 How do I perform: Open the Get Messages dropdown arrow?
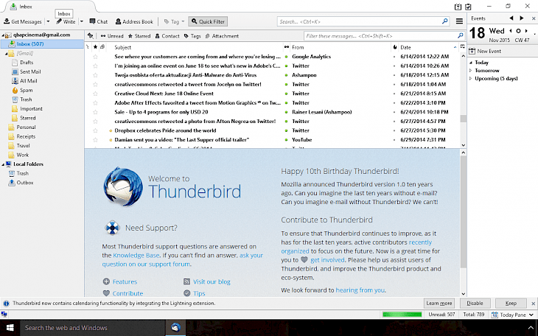pyautogui.click(x=48, y=21)
